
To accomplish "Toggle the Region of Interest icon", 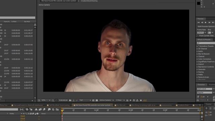I will [93, 100].
